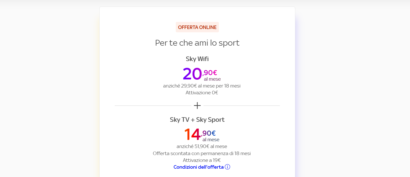
Task: Click the plus sign between the offers
Action: click(197, 105)
